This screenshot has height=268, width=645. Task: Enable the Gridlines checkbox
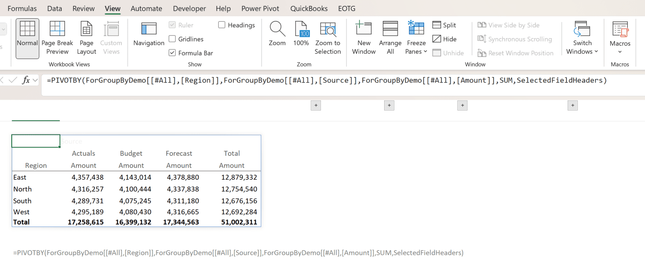click(172, 39)
